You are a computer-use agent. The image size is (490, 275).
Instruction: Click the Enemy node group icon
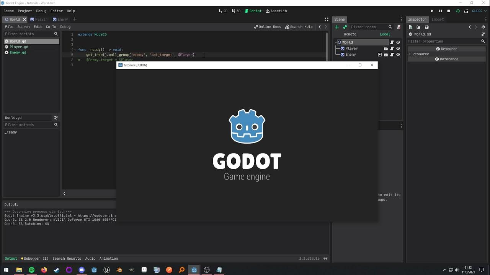click(x=380, y=55)
